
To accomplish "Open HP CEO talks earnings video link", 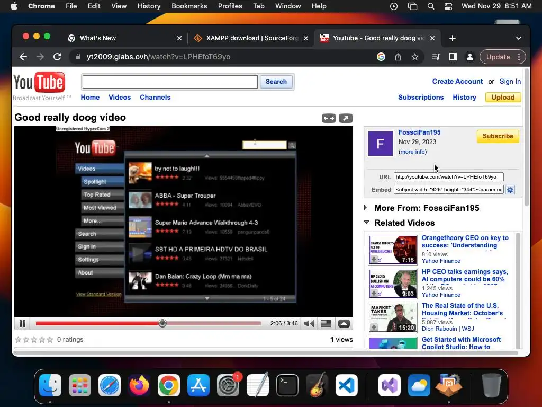I will pyautogui.click(x=465, y=276).
